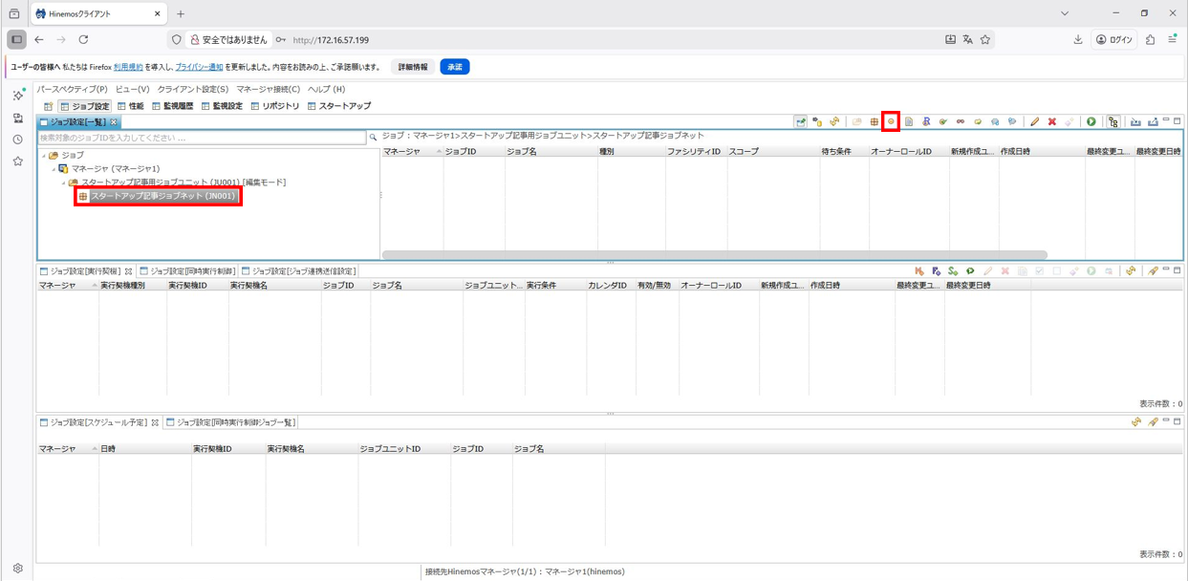The image size is (1188, 581).
Task: Click the pencil edit icon in job list toolbar
Action: [x=1034, y=121]
